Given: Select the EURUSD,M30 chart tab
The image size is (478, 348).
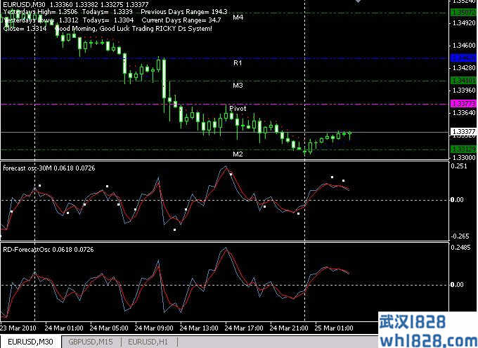Looking at the screenshot, I should [x=30, y=342].
